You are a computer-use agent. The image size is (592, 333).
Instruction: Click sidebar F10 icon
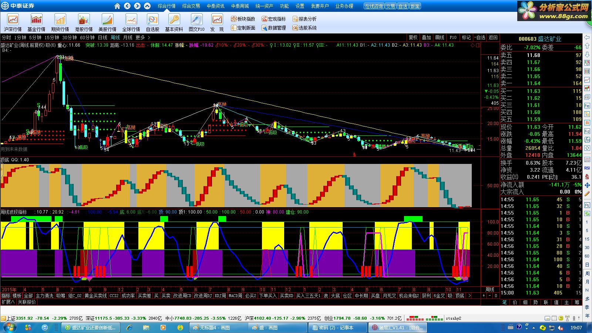587,105
